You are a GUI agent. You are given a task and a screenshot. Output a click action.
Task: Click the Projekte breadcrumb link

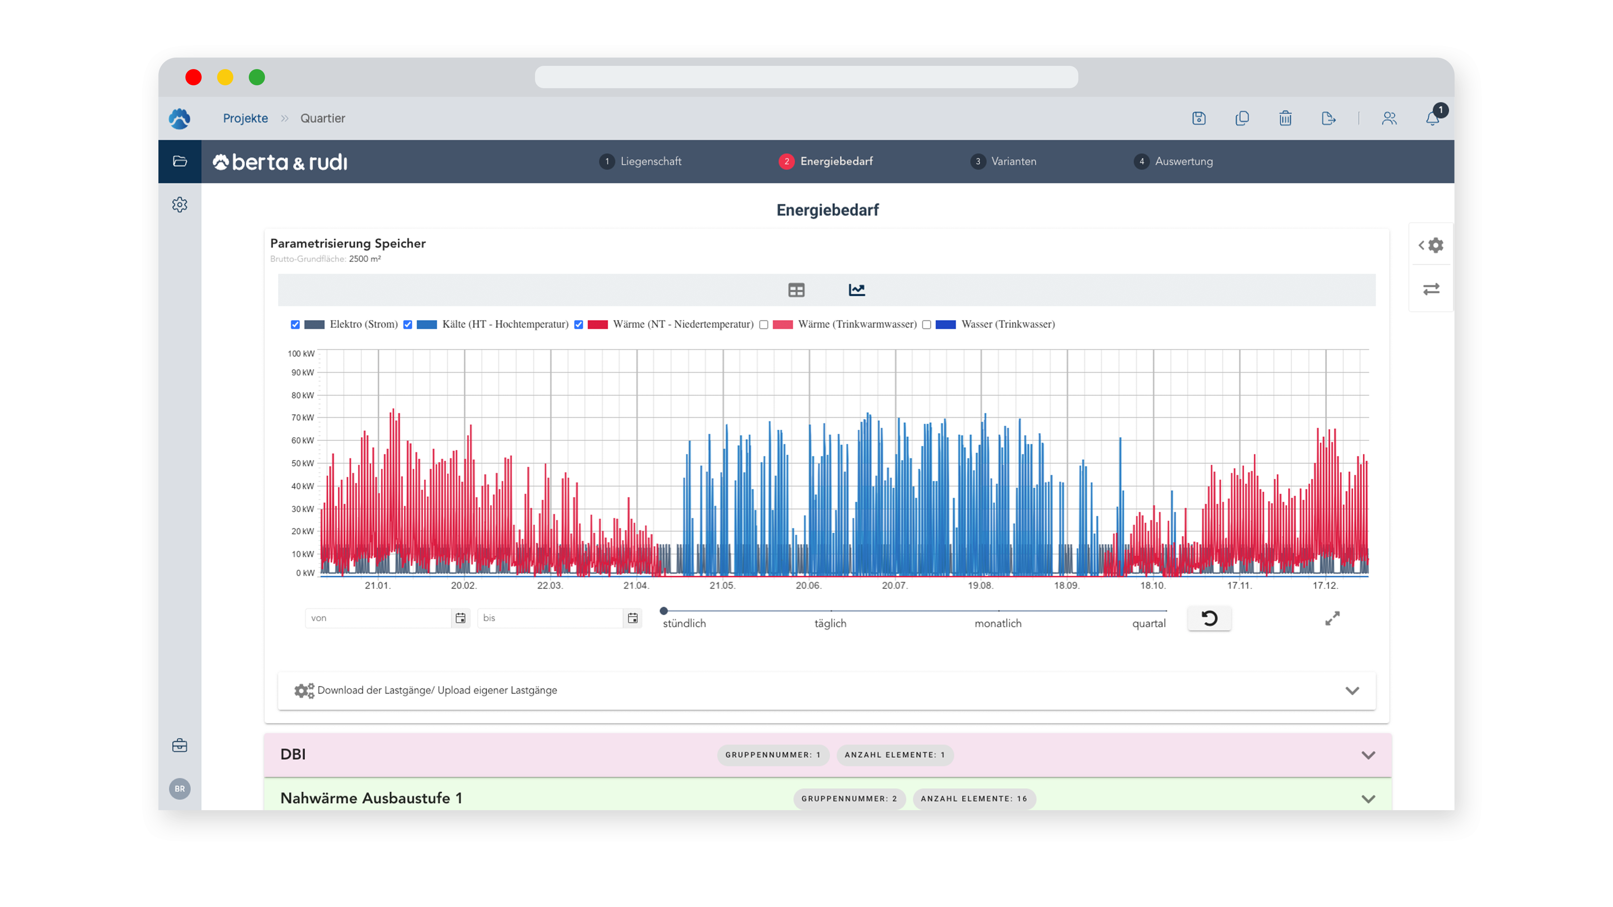[x=246, y=118]
